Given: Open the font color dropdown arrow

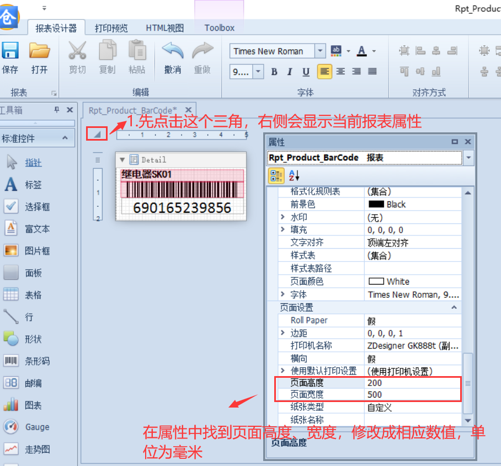Looking at the screenshot, I should coord(374,51).
